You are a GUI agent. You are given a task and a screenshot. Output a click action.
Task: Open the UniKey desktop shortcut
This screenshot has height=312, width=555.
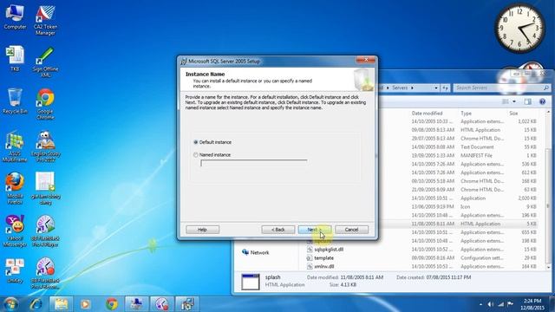15,270
